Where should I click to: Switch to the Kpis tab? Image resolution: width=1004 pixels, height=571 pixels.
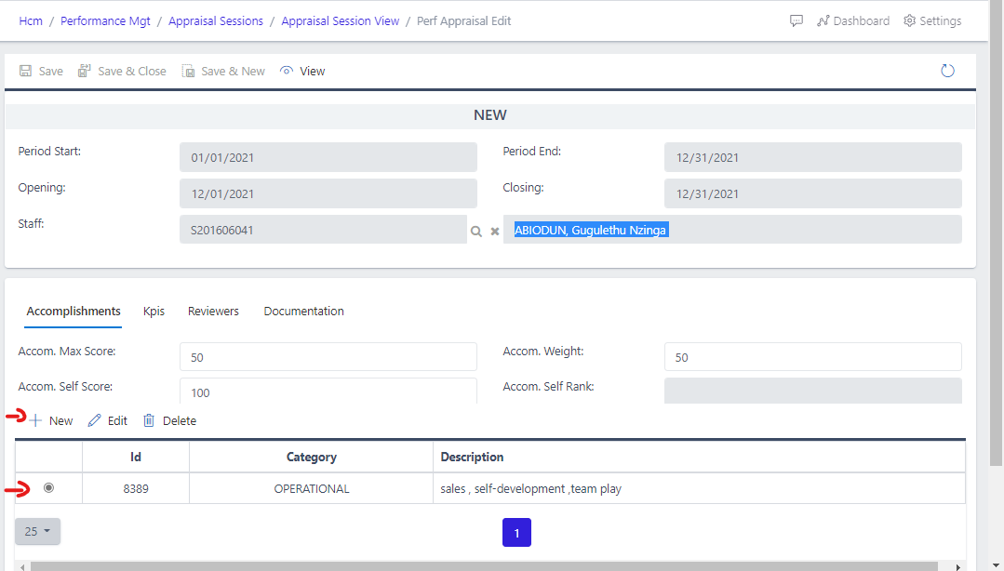tap(154, 311)
